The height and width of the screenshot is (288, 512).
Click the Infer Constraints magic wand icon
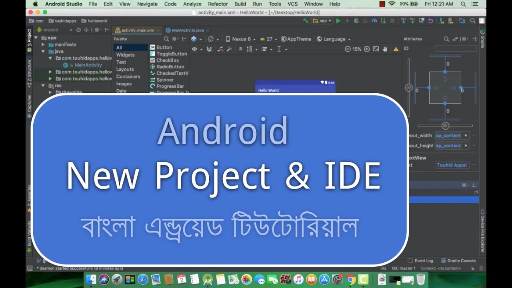coord(230,49)
